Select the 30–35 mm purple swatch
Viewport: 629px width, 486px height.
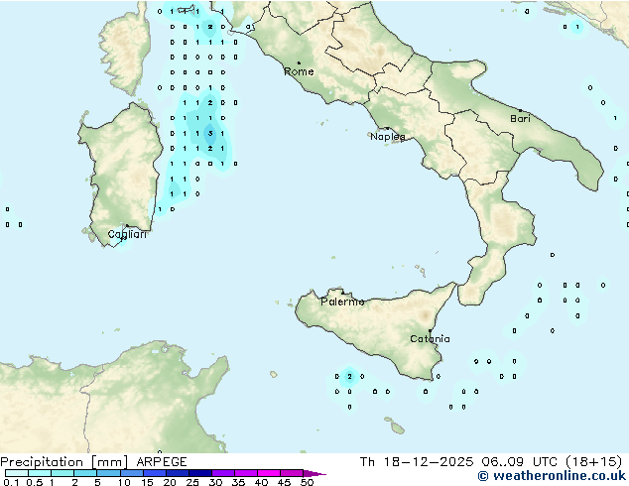(x=222, y=473)
